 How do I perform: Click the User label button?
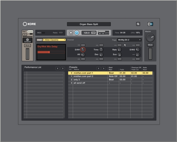tap(40, 40)
